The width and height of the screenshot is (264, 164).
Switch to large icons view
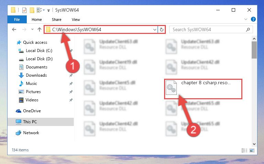pyautogui.click(x=252, y=150)
